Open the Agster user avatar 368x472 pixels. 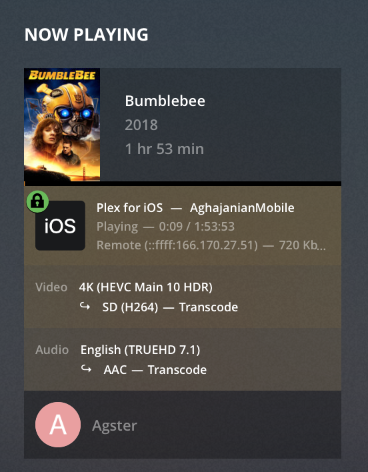point(58,425)
